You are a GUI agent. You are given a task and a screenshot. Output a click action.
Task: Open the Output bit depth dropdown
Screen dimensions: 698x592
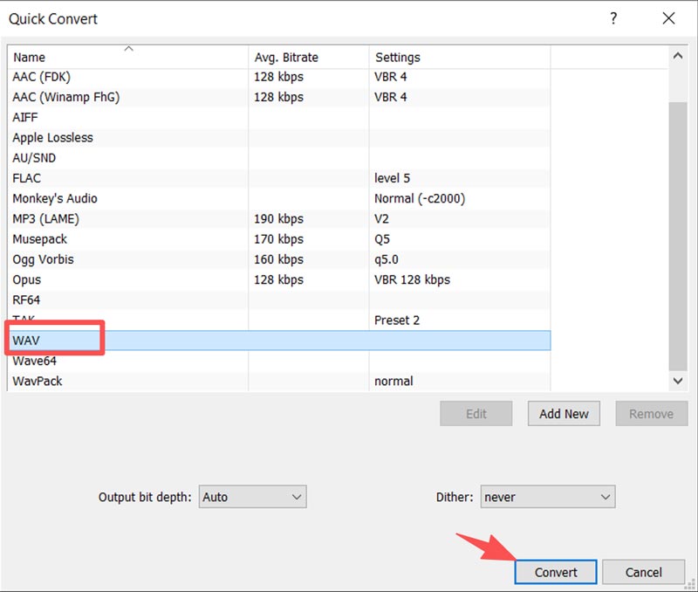click(x=252, y=497)
